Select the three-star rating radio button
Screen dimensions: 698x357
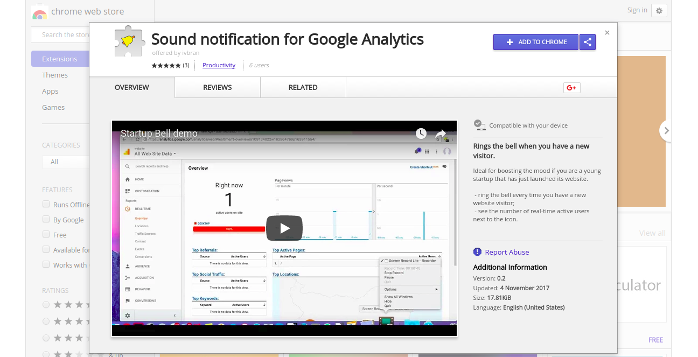pyautogui.click(x=46, y=338)
